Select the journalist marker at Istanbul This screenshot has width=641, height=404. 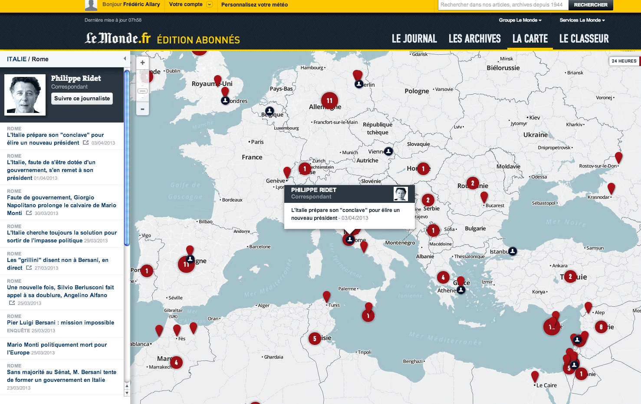tap(513, 251)
